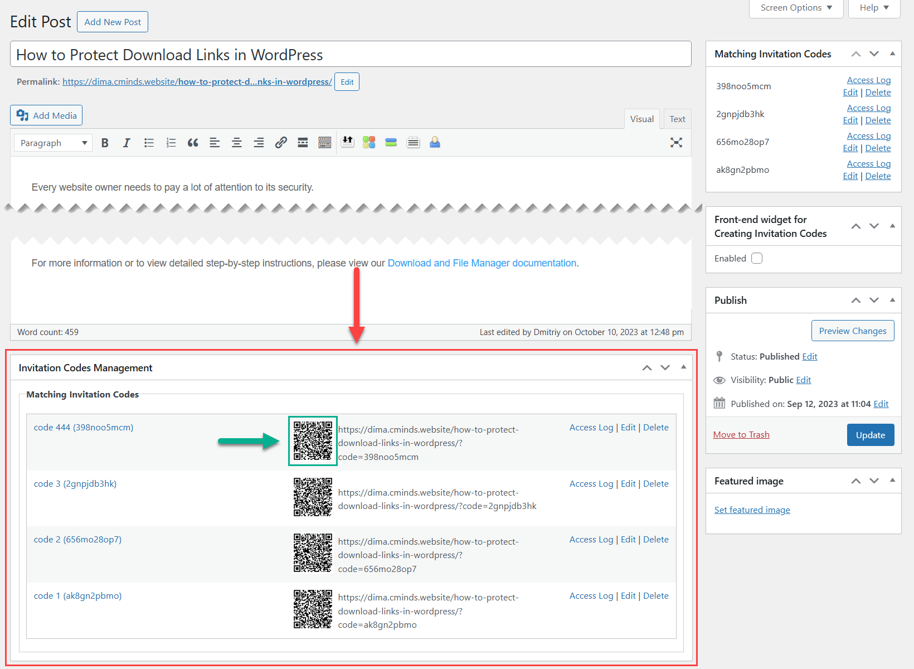Move Invitation Codes Management panel down
Viewport: 914px width, 669px height.
click(x=665, y=368)
